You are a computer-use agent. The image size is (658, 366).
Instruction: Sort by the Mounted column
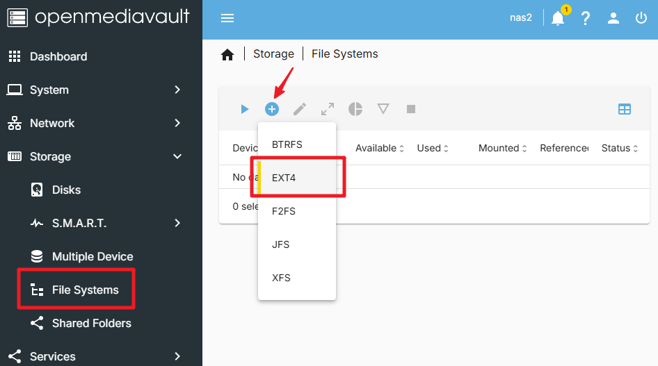click(x=503, y=148)
